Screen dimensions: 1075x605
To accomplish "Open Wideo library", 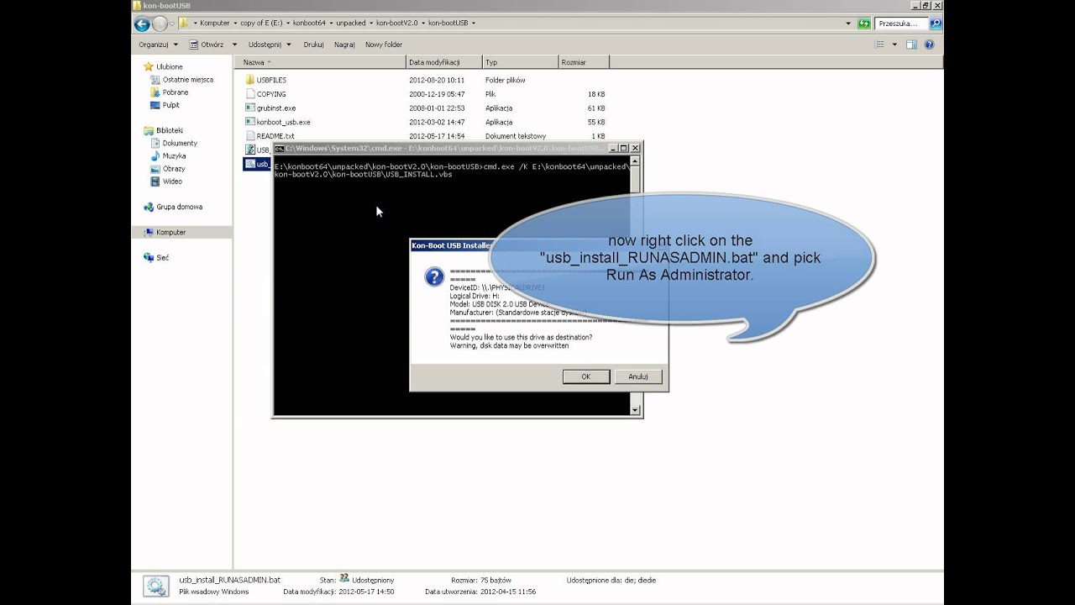I will (x=166, y=181).
